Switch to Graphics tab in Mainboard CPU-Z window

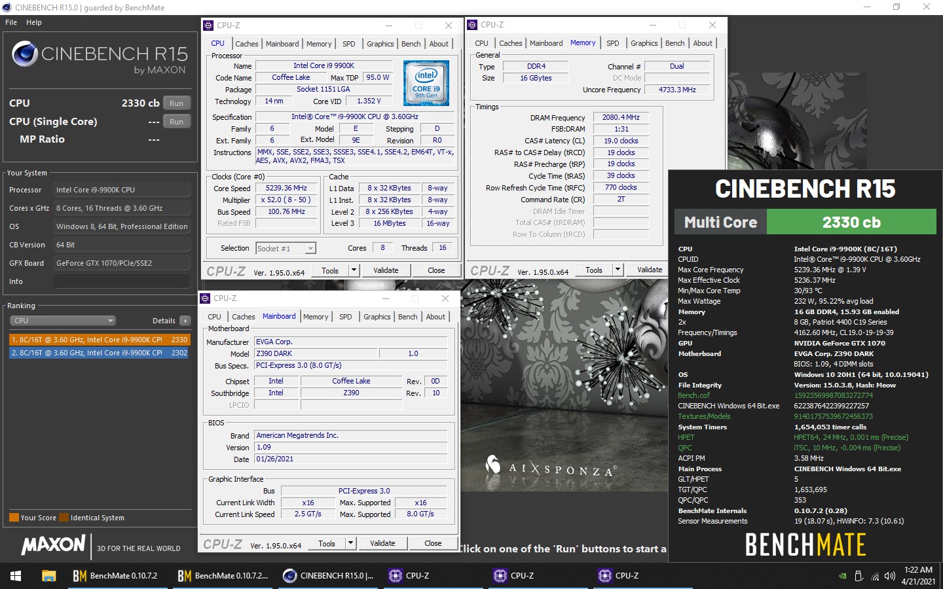[x=377, y=317]
